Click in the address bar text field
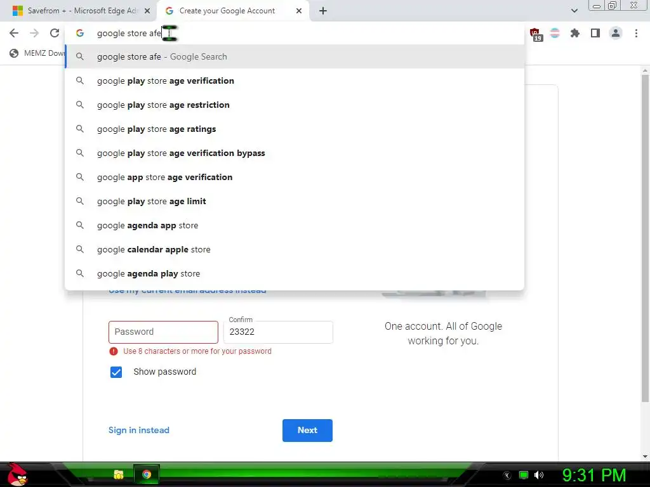This screenshot has height=487, width=650. tap(295, 33)
